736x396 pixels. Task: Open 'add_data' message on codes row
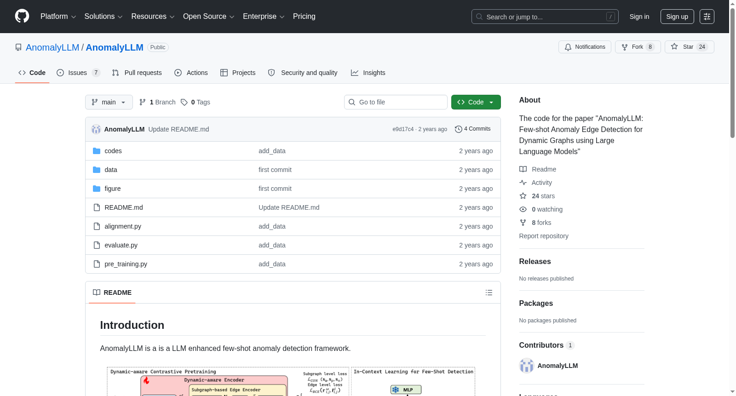272,151
